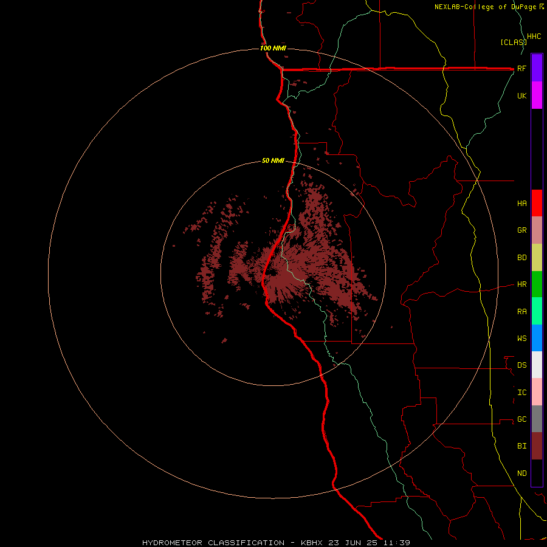Pick the white DS legend swatch

coord(537,365)
